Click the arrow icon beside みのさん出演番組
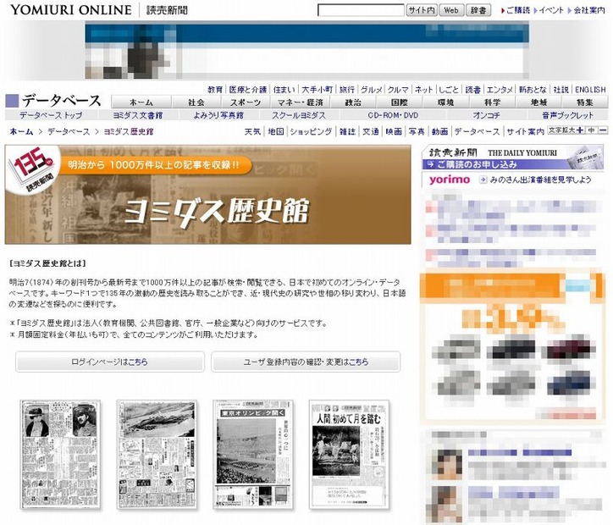This screenshot has width=613, height=525. 483,180
